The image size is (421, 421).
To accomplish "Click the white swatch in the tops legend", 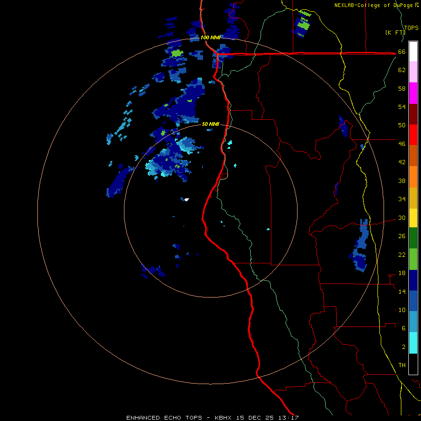I will 413,51.
